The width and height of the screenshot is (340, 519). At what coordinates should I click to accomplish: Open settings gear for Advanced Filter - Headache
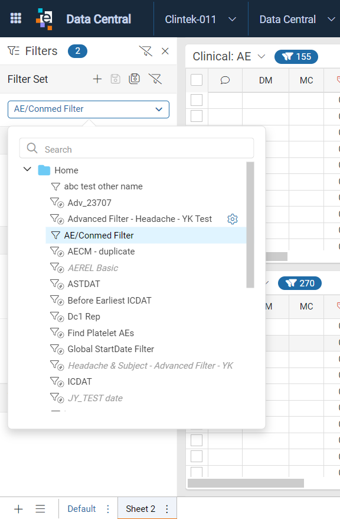(x=233, y=219)
